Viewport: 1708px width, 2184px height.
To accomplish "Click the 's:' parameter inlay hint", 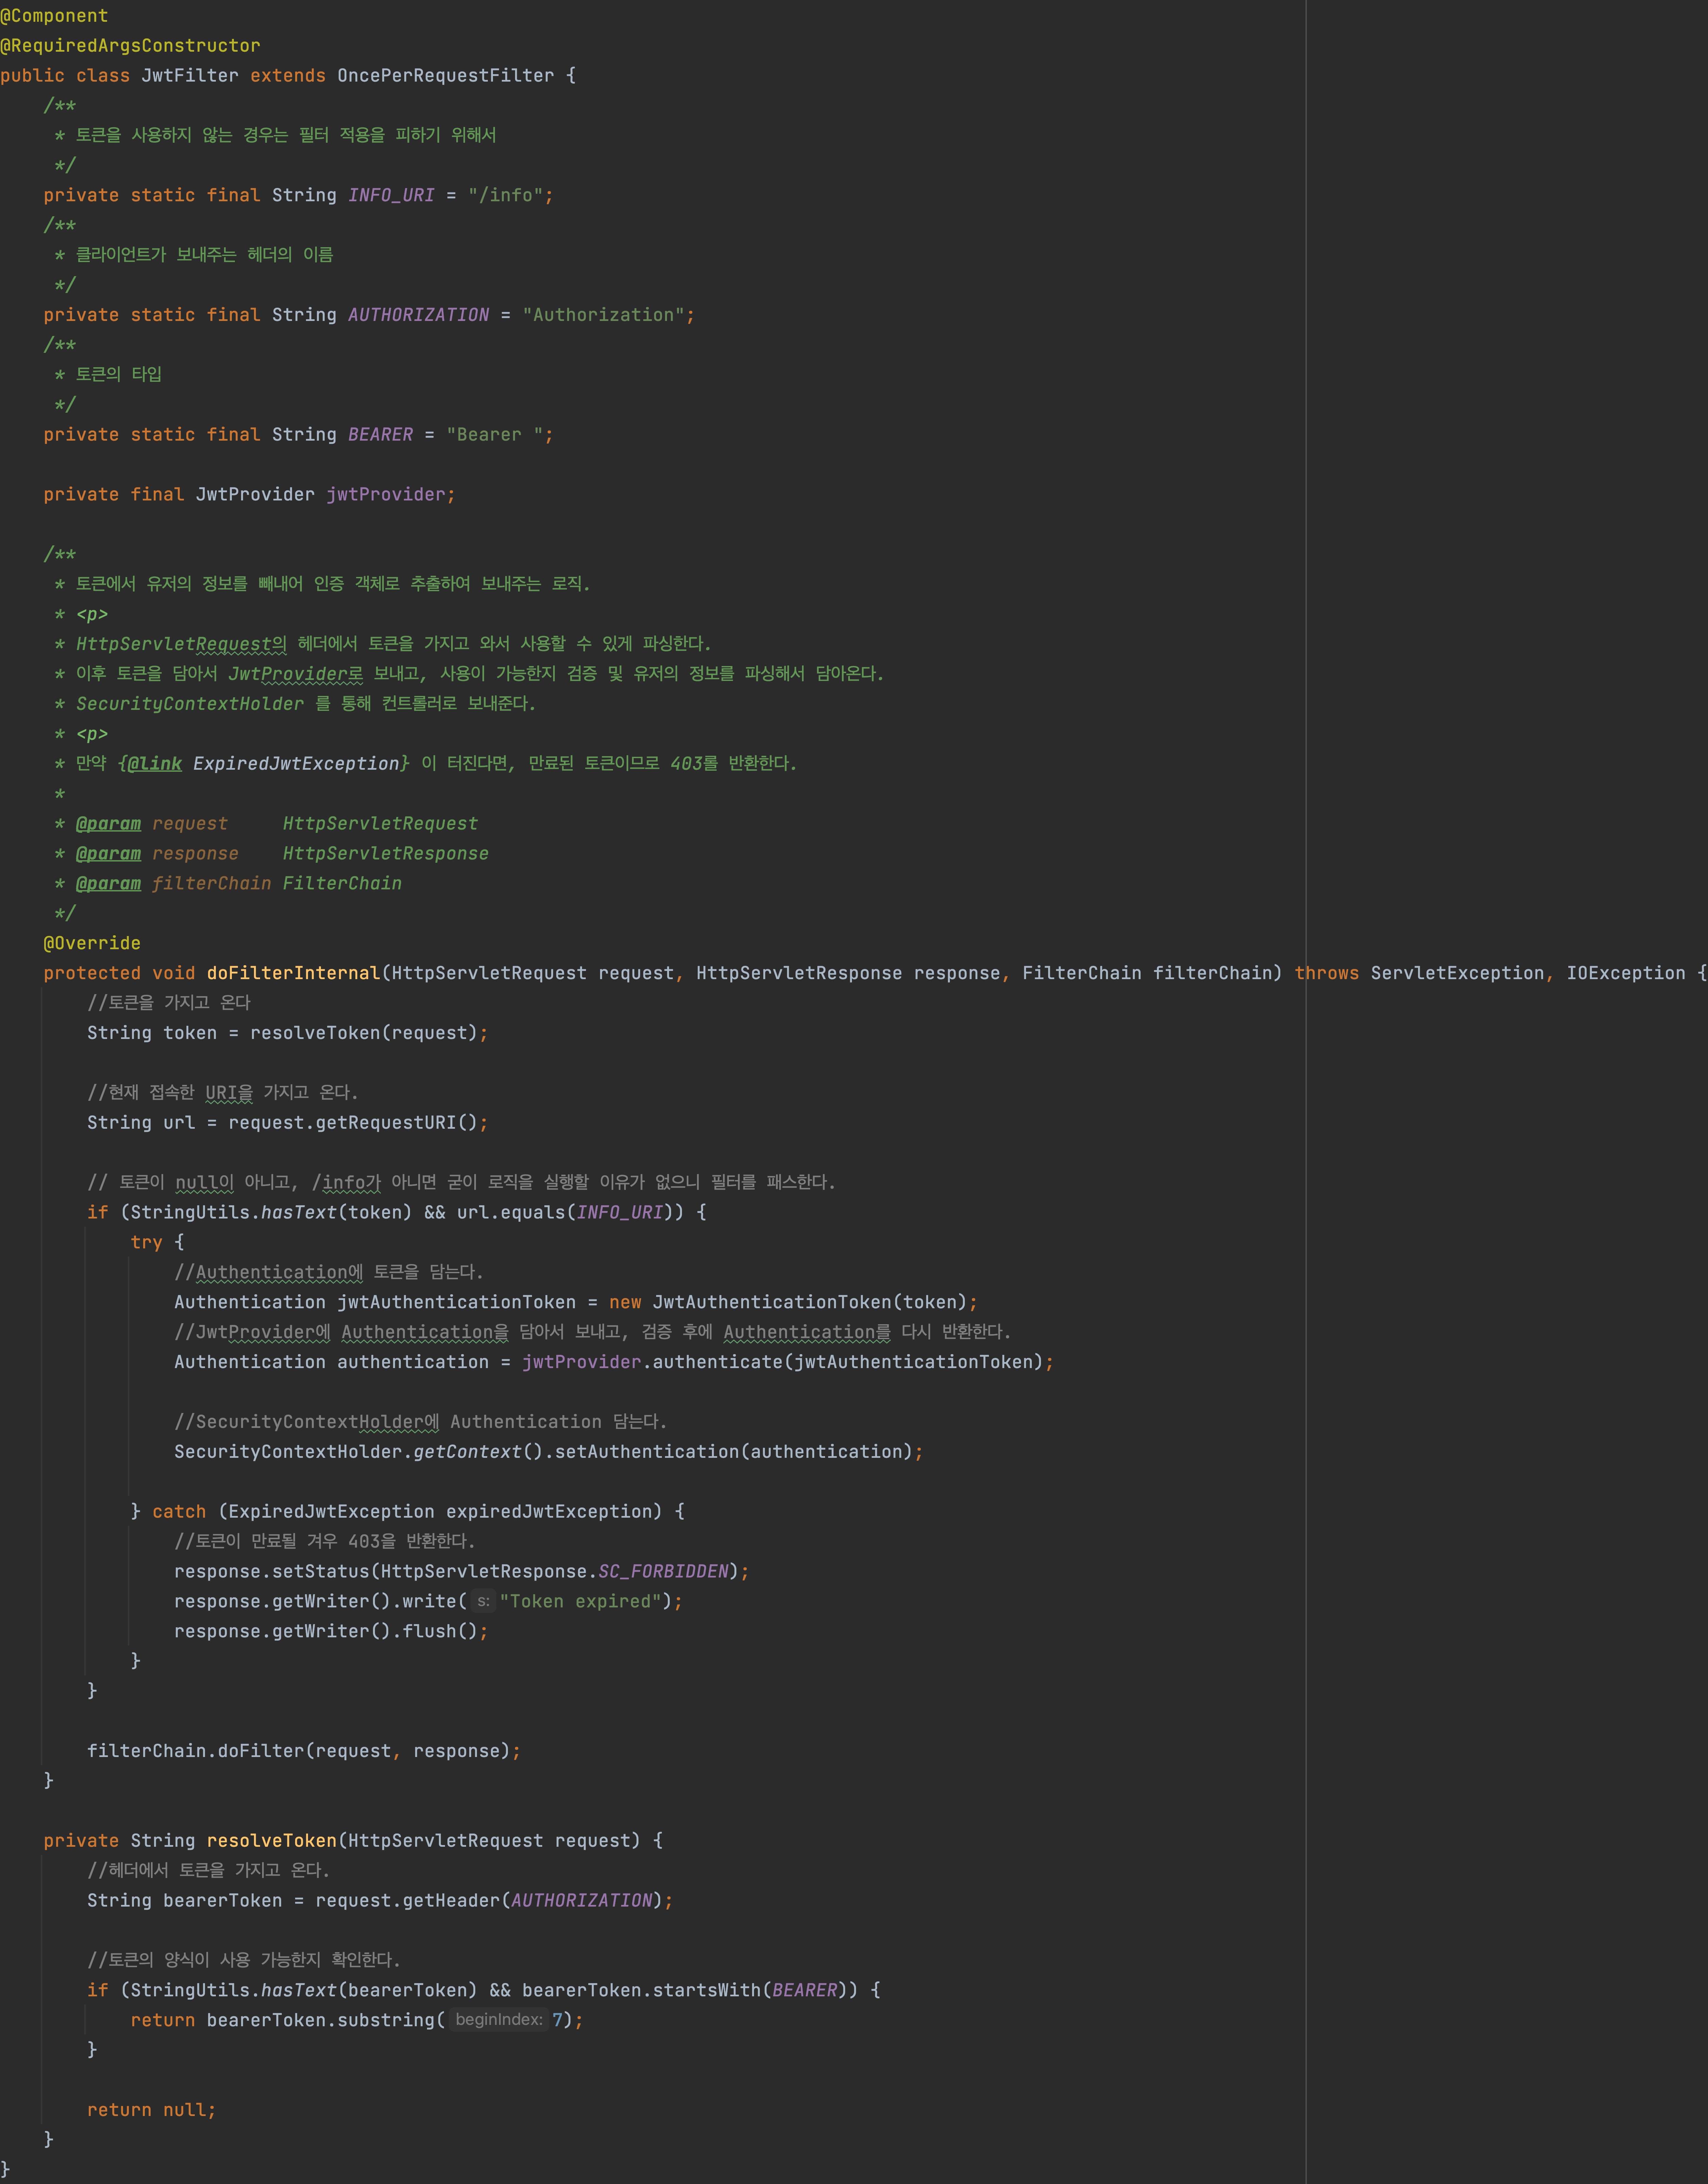I will pos(483,1602).
